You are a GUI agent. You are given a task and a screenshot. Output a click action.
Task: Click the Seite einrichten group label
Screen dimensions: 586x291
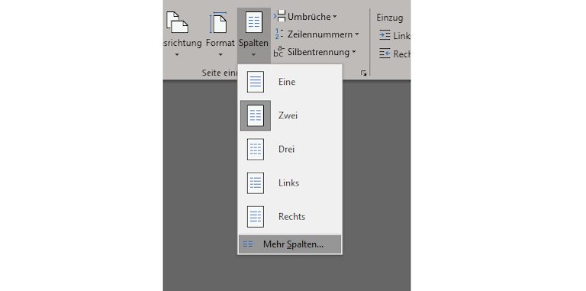tap(220, 73)
